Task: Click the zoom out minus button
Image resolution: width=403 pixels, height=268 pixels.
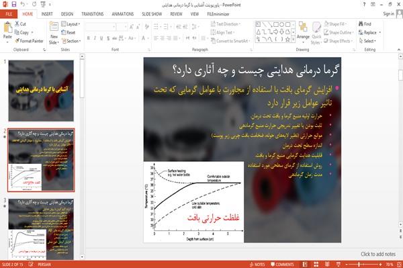Action: coord(347,264)
